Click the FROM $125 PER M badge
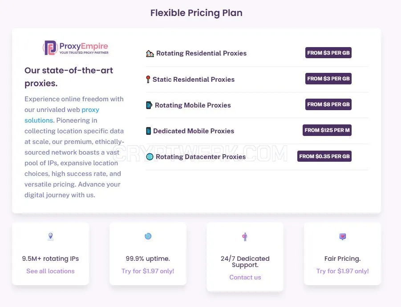This screenshot has width=401, height=307. pyautogui.click(x=327, y=130)
